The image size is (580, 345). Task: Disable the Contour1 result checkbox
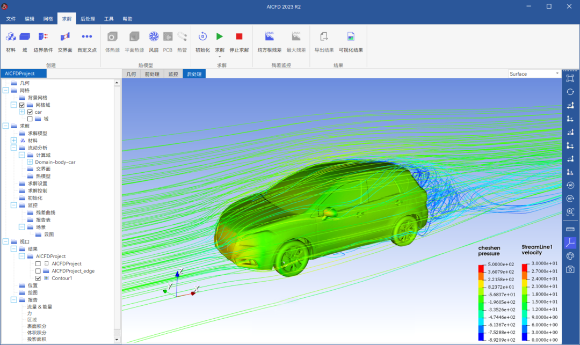click(38, 278)
